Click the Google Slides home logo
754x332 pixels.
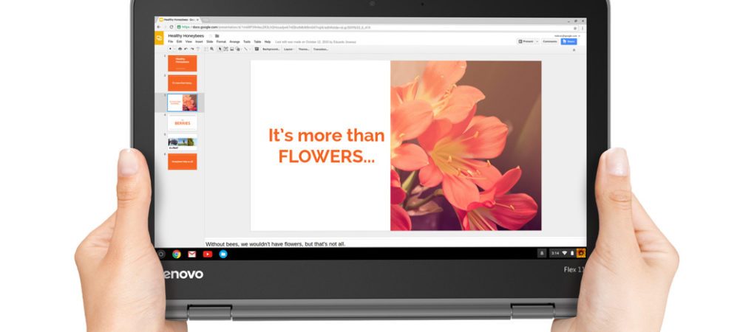tap(159, 38)
